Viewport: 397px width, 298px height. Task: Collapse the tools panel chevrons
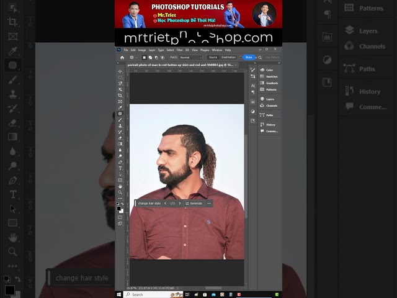(x=117, y=63)
